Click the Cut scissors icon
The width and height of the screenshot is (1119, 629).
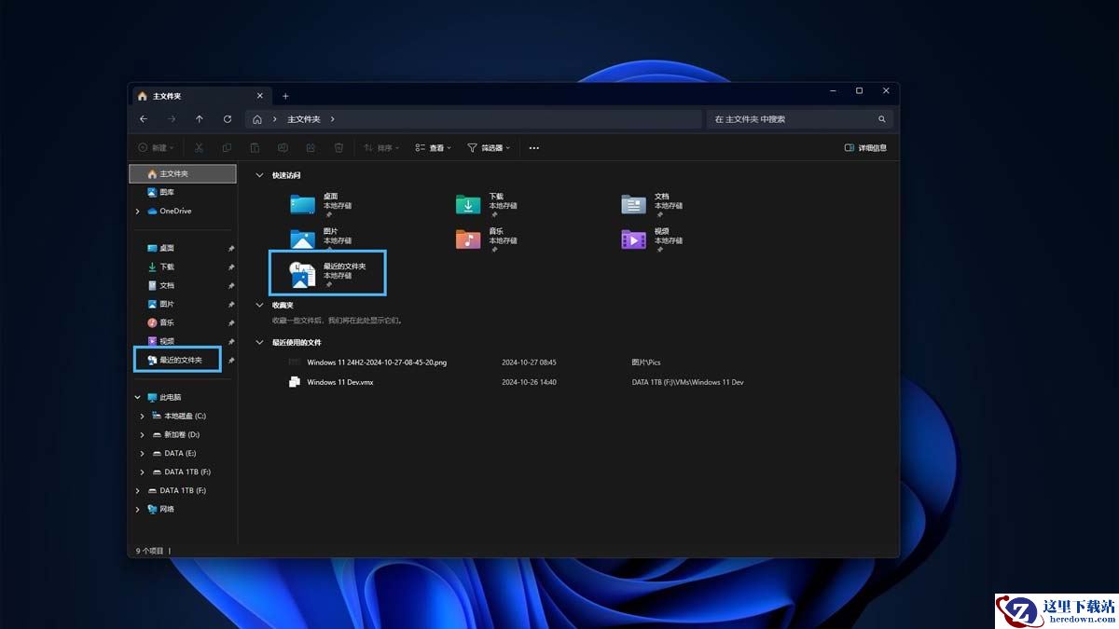pos(199,147)
